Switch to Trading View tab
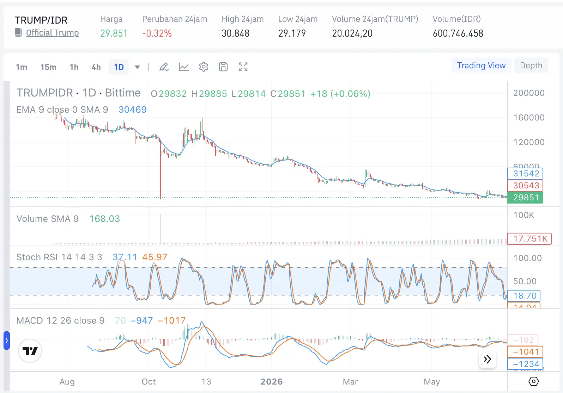The height and width of the screenshot is (393, 563). pos(481,65)
